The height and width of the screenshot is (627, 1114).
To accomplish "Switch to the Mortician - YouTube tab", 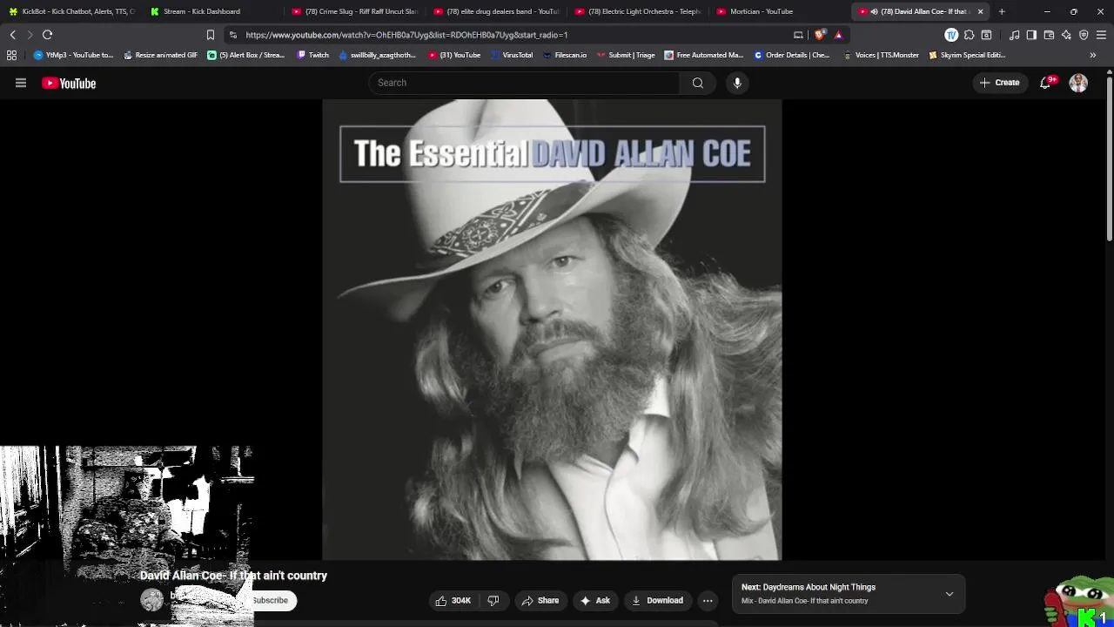I will pos(780,11).
